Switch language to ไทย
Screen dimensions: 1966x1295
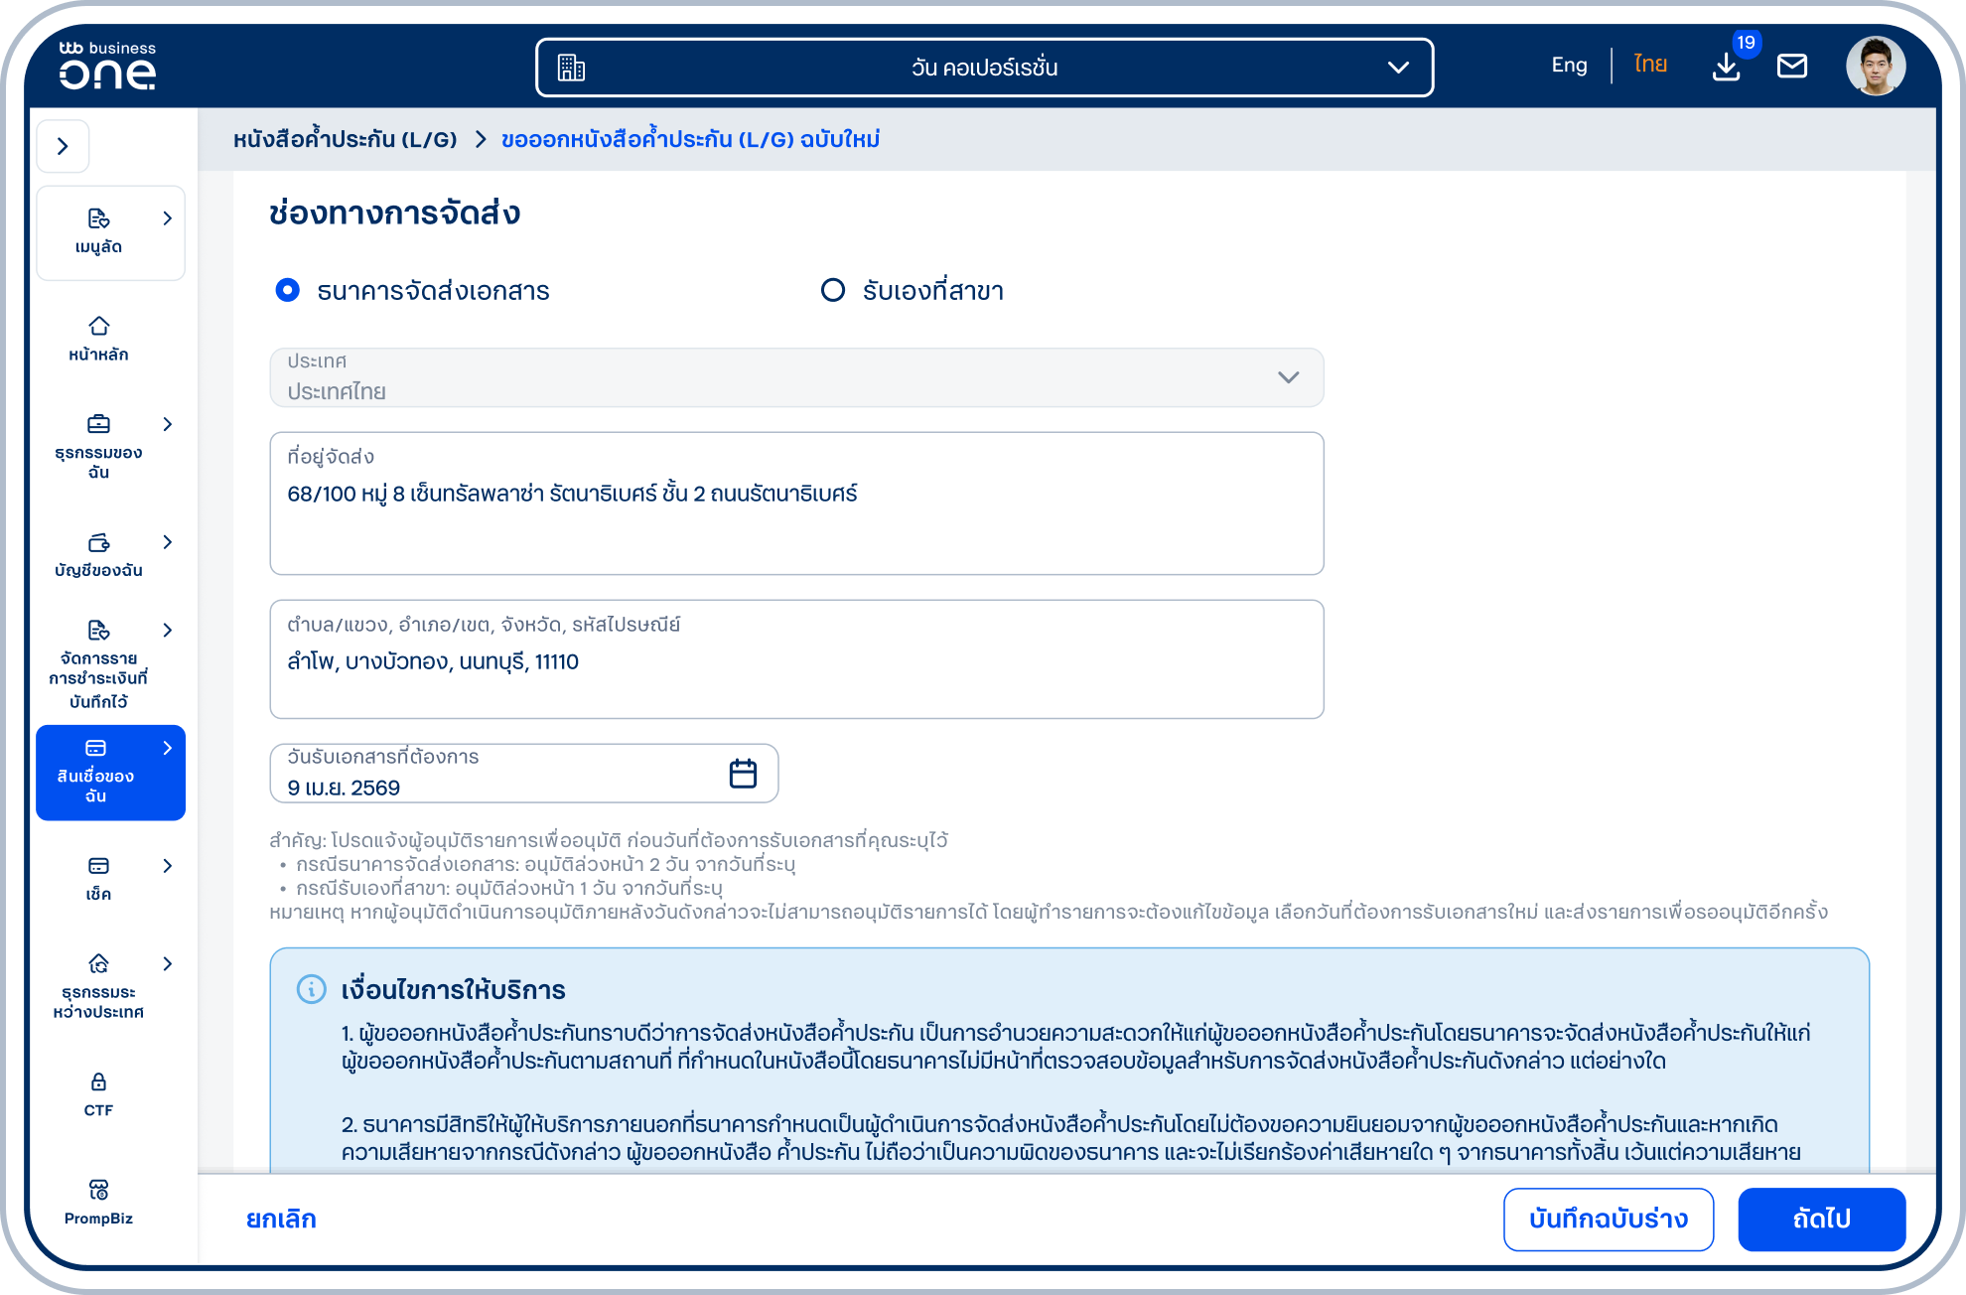tap(1650, 66)
